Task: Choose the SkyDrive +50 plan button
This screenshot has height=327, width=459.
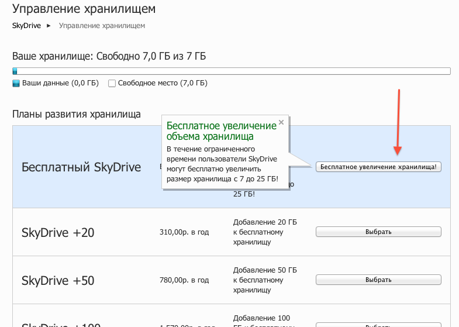Action: 378,280
